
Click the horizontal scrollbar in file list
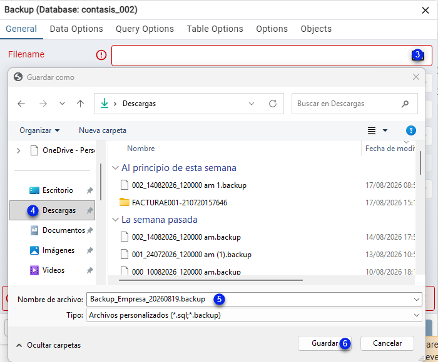pyautogui.click(x=211, y=280)
